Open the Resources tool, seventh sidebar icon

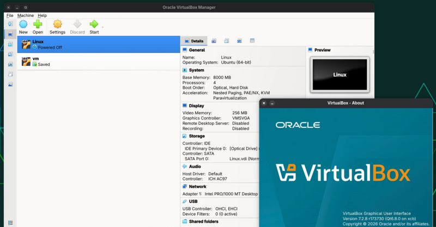click(10, 84)
